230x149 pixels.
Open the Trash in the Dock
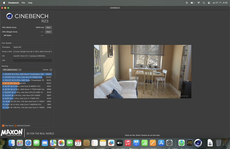click(x=218, y=143)
